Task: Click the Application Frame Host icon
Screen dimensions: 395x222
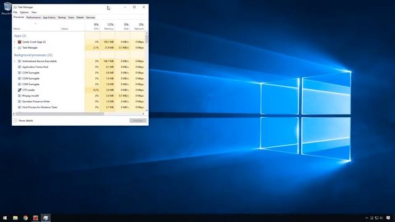Action: (19, 67)
